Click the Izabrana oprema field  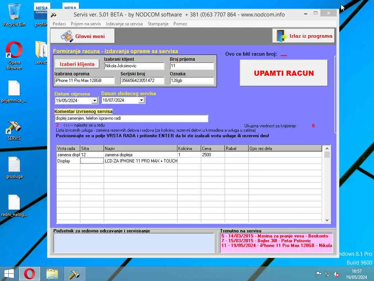tap(84, 80)
